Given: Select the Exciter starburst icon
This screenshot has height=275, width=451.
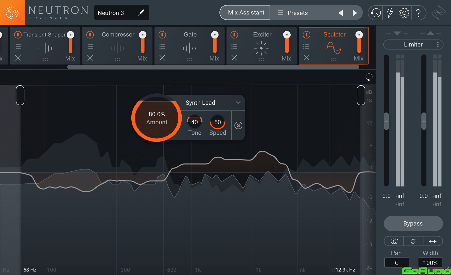Looking at the screenshot, I should tap(261, 48).
